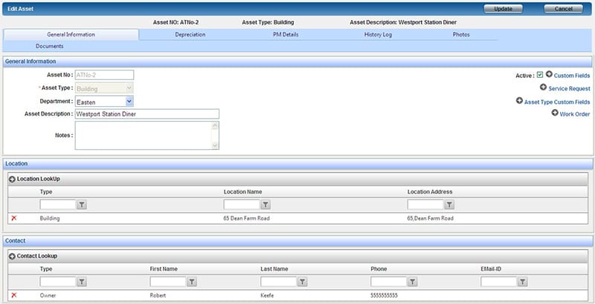The image size is (595, 304).
Task: Go to the Documents tab
Action: point(49,46)
